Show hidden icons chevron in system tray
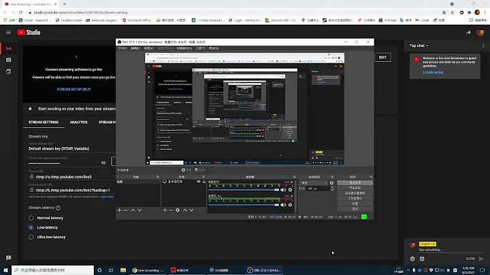This screenshot has width=490, height=275. pyautogui.click(x=408, y=270)
